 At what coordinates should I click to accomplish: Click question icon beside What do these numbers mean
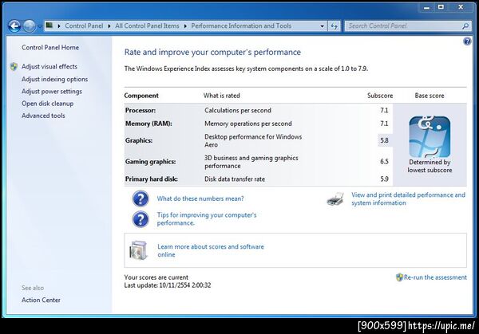pos(141,198)
